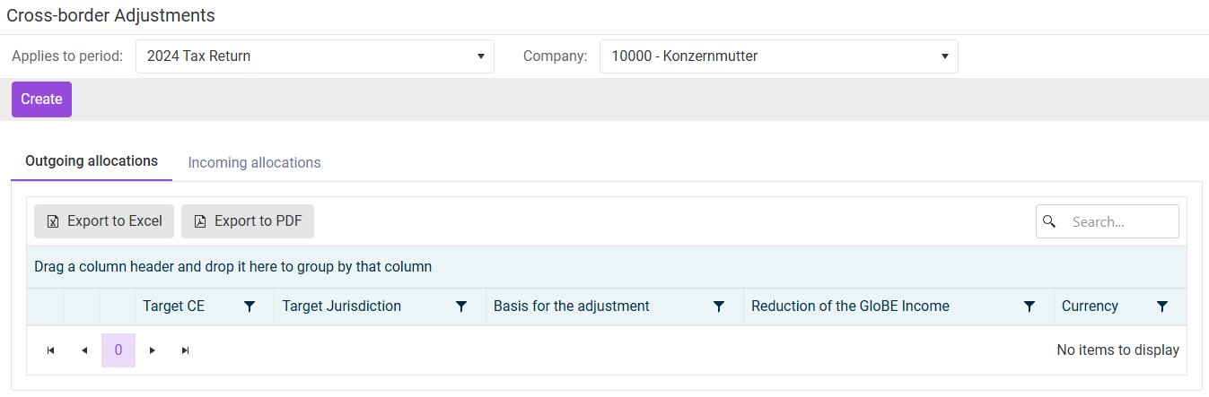
Task: Select page number 0 in pager
Action: pyautogui.click(x=118, y=350)
